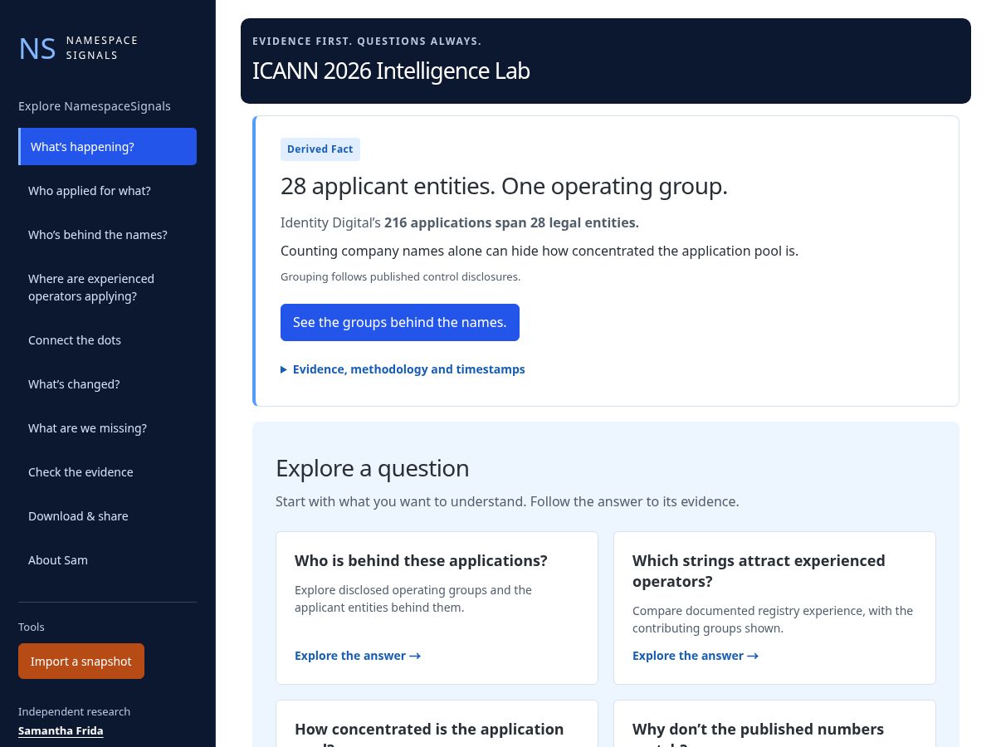Go to Check the evidence

point(108,472)
